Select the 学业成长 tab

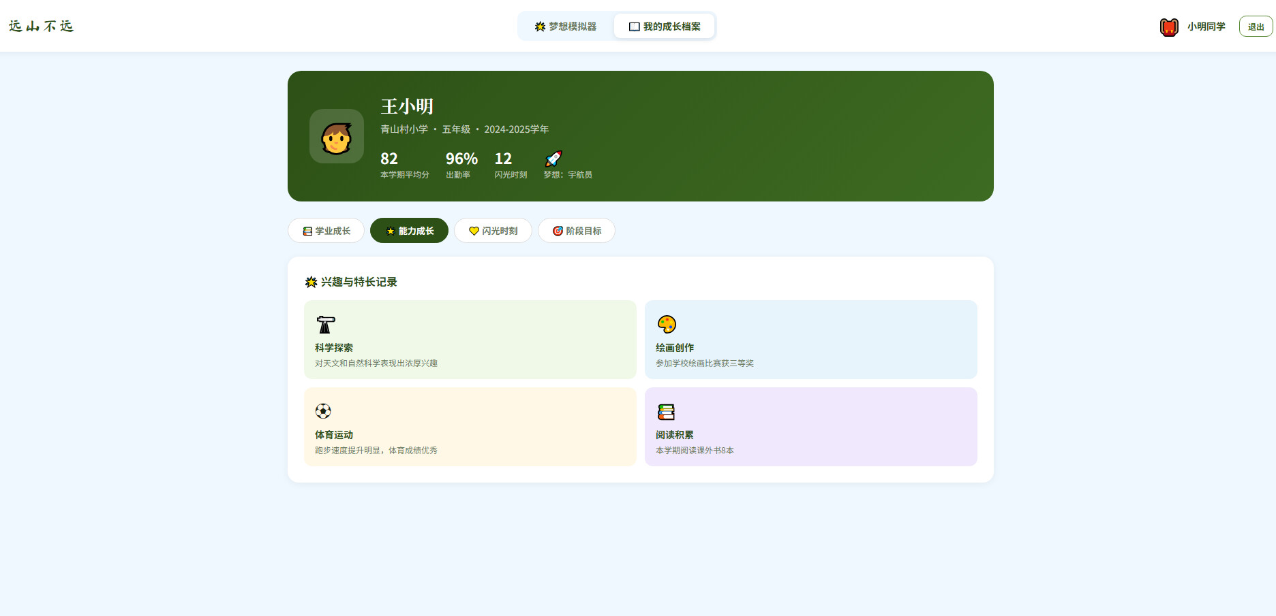[x=326, y=231]
